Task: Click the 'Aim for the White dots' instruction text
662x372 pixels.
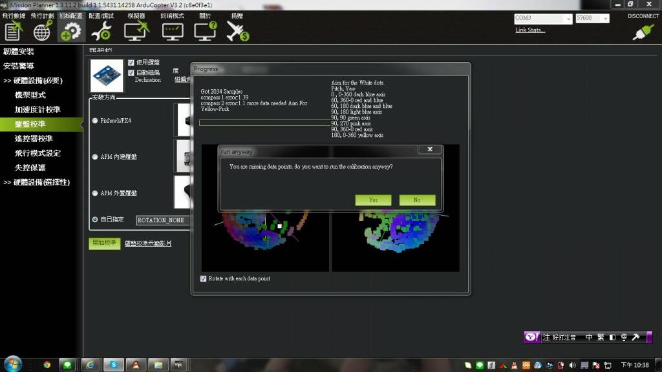Action: point(358,83)
